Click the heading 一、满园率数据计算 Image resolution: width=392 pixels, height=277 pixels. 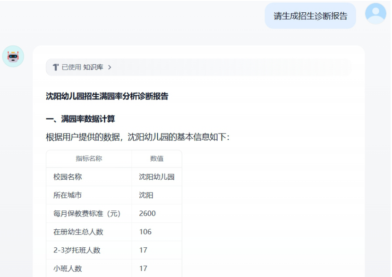pyautogui.click(x=80, y=119)
